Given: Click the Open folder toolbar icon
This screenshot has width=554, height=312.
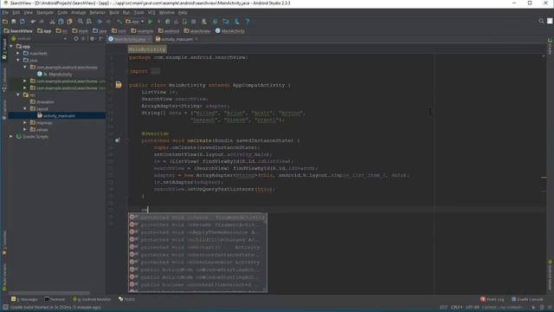Looking at the screenshot, I should (x=5, y=22).
